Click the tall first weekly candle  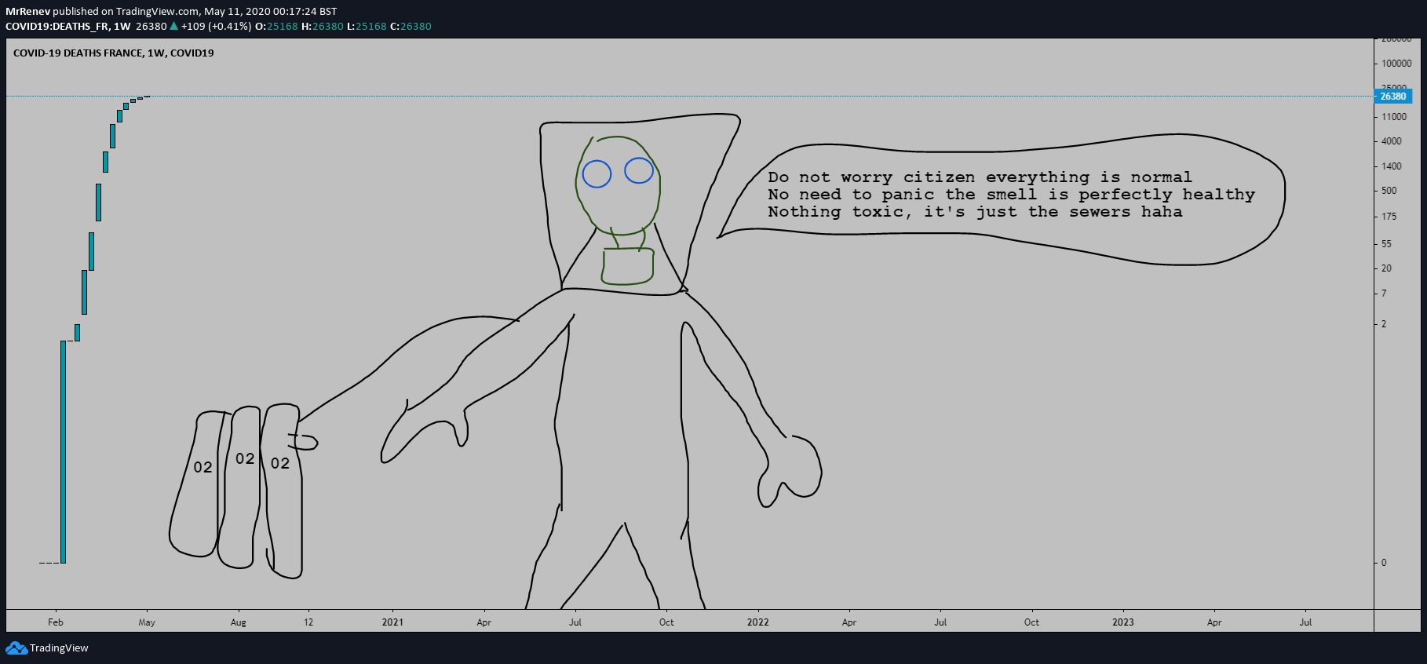coord(63,452)
